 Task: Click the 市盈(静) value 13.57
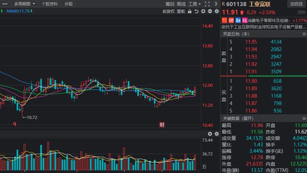[257, 170]
